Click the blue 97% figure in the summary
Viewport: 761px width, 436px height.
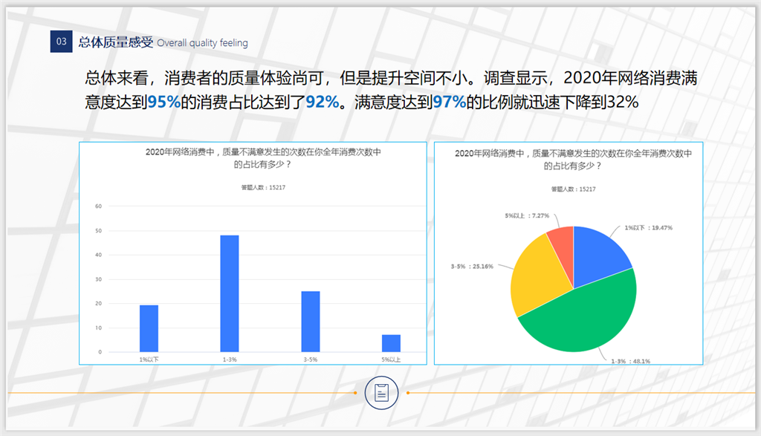click(450, 102)
